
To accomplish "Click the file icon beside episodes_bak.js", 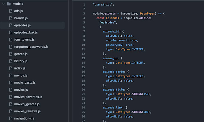I will (11, 33).
